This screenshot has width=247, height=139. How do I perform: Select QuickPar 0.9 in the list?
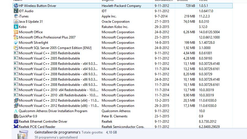coord(123,116)
